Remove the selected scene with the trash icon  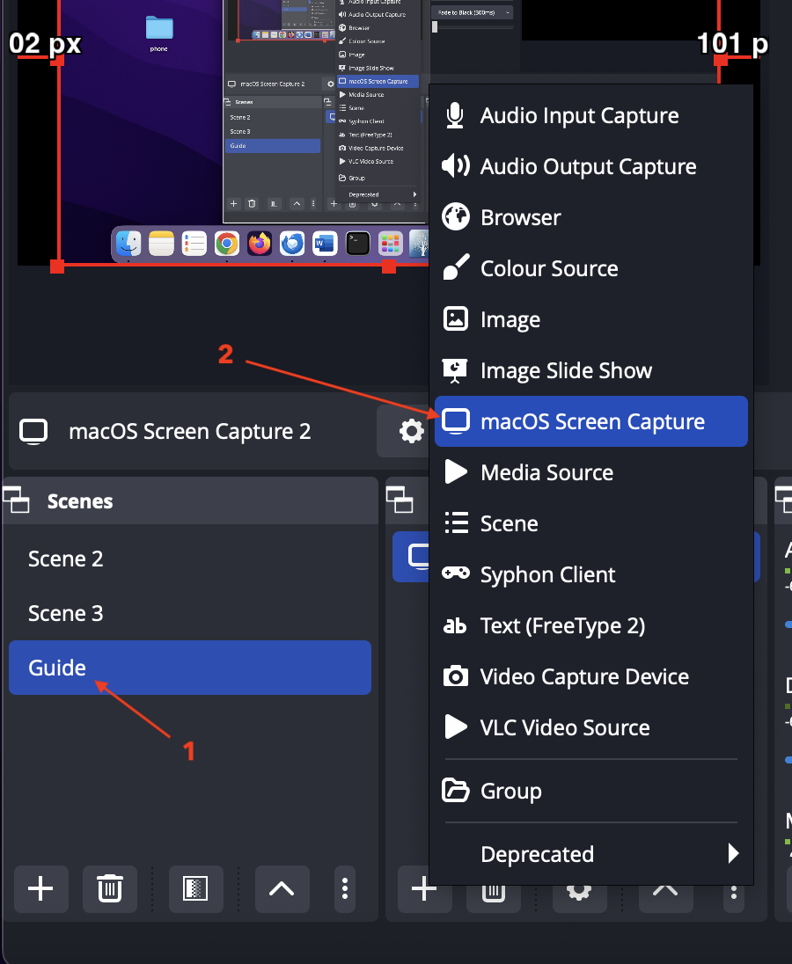point(110,889)
